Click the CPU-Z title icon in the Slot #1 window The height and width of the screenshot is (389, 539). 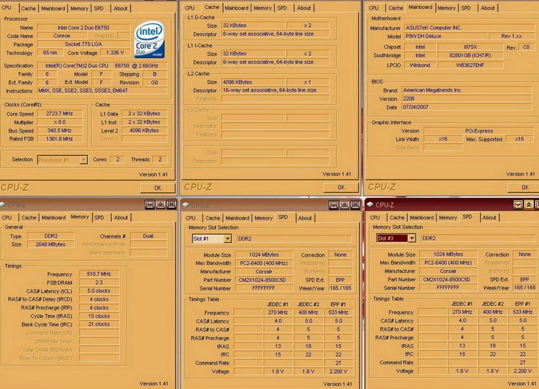[x=186, y=205]
